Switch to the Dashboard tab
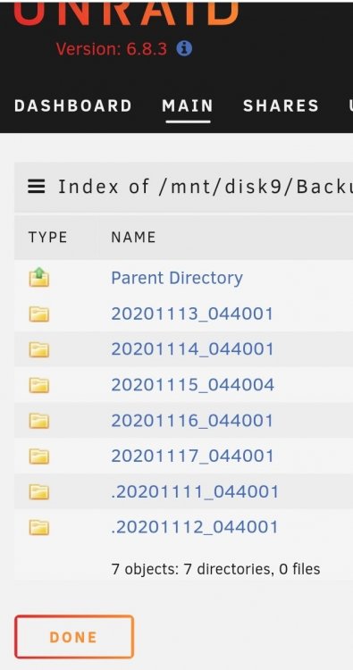The height and width of the screenshot is (670, 353). click(x=73, y=106)
